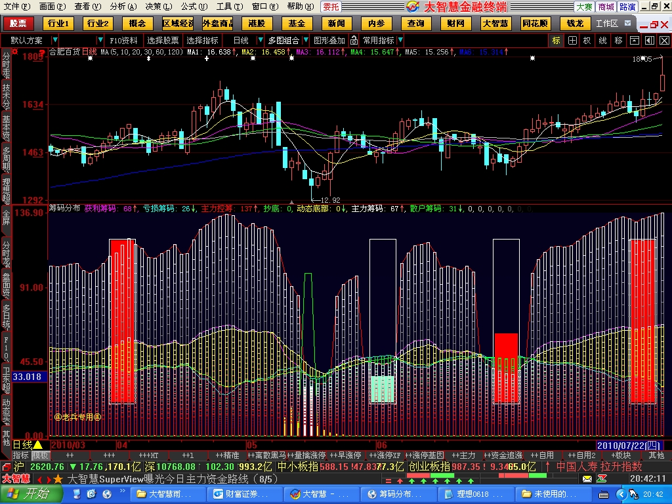This screenshot has width=672, height=504.
Task: Click the 大赛 button
Action: pos(585,7)
